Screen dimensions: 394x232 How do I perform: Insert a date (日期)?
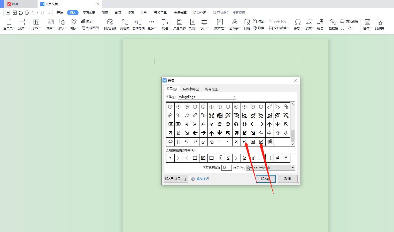coord(247,24)
